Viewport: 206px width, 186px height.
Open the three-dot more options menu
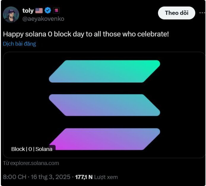click(x=202, y=13)
